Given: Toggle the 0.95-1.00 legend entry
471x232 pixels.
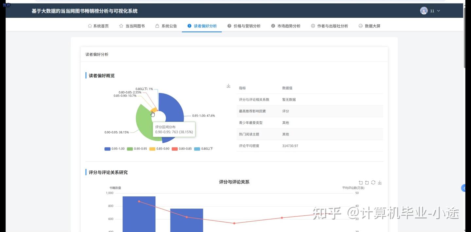Looking at the screenshot, I should click(107, 148).
